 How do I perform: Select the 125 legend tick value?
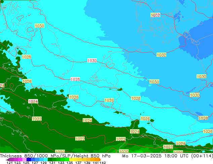26,163
